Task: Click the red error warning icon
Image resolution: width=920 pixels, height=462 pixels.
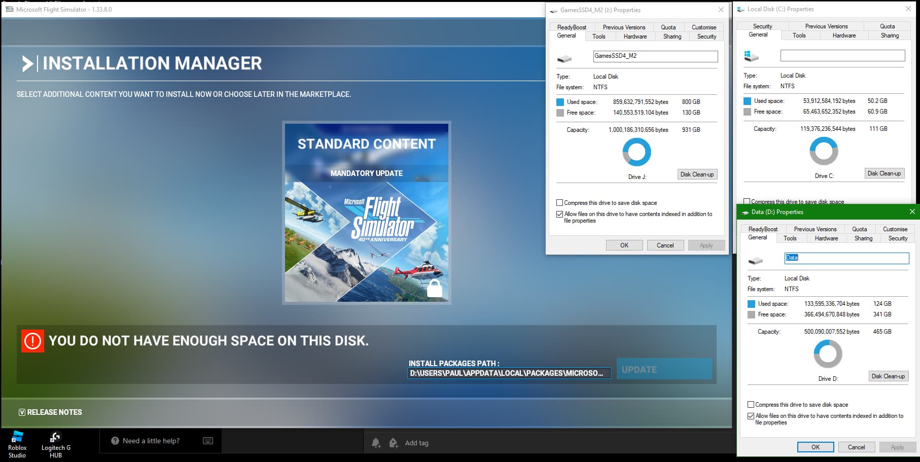Action: click(x=32, y=341)
